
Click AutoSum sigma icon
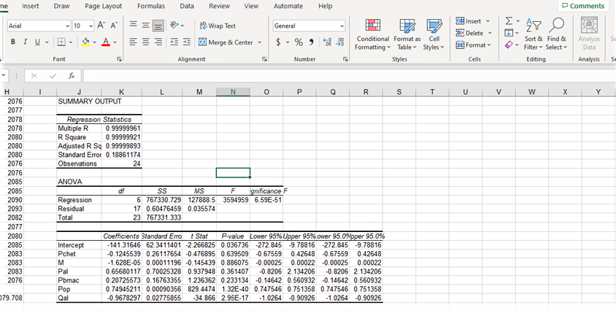[x=507, y=21]
